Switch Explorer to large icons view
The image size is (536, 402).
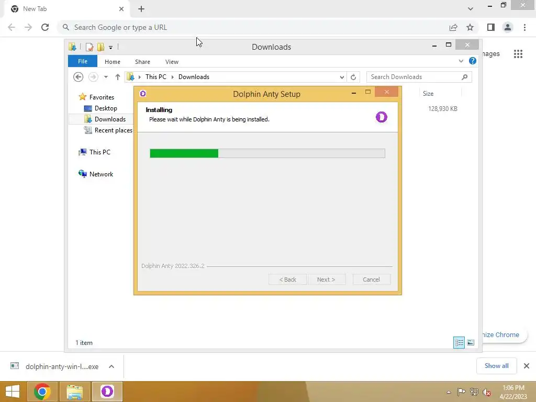pos(471,342)
